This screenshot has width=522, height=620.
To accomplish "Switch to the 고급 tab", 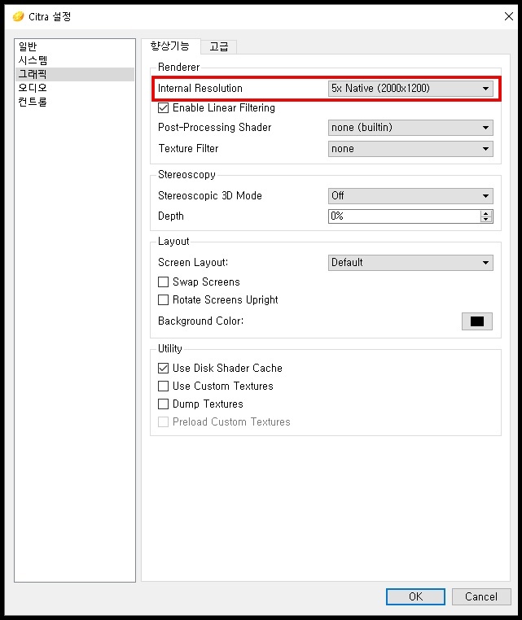I will (x=219, y=47).
